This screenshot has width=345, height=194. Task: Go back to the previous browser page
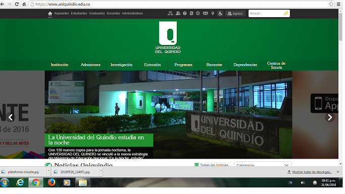click(2, 4)
